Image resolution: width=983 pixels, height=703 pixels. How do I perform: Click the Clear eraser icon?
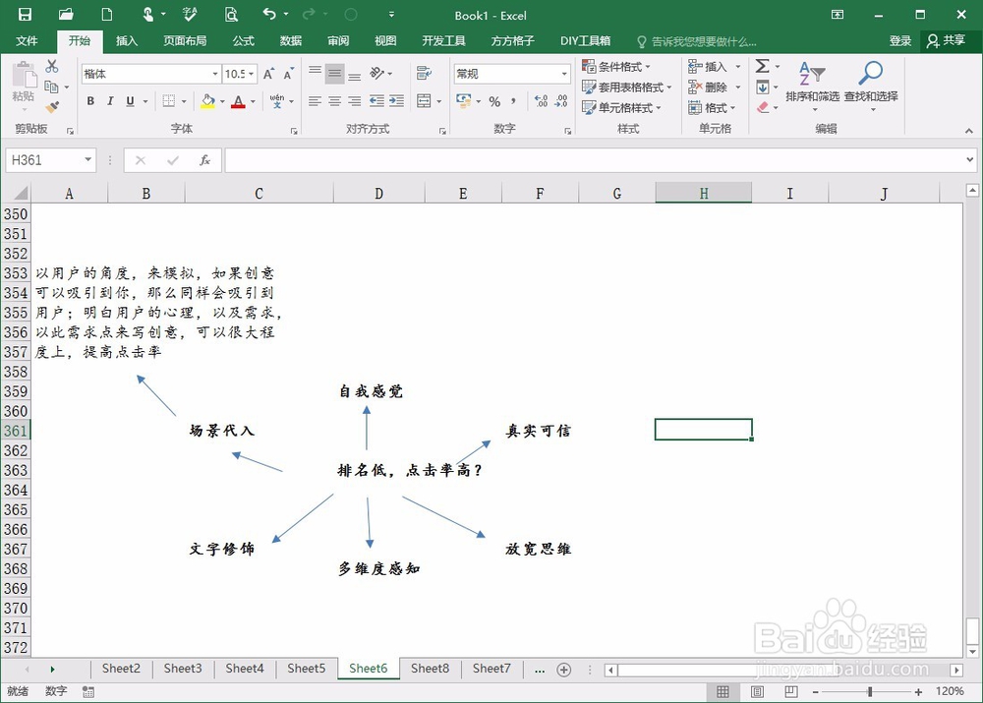point(763,107)
